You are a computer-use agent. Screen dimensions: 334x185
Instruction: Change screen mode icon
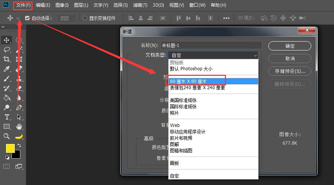(x=19, y=166)
